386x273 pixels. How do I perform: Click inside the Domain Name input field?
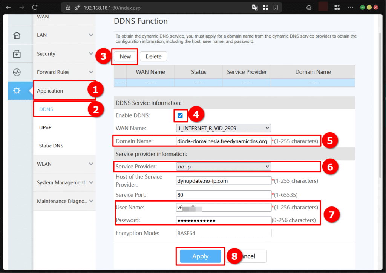223,141
